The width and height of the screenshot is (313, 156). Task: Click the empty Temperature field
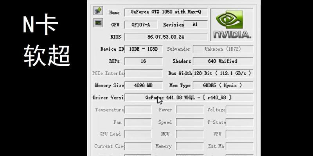[138, 110]
